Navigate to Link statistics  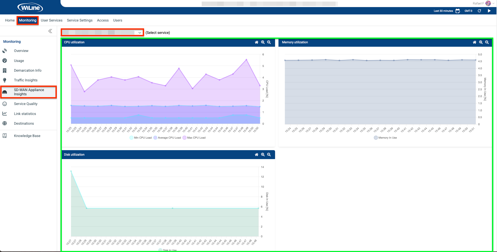[x=25, y=114]
